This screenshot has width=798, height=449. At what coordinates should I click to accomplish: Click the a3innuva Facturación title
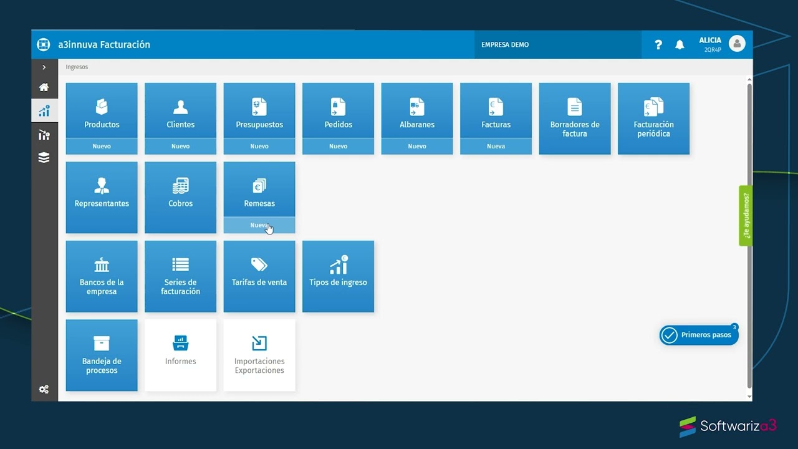[104, 45]
